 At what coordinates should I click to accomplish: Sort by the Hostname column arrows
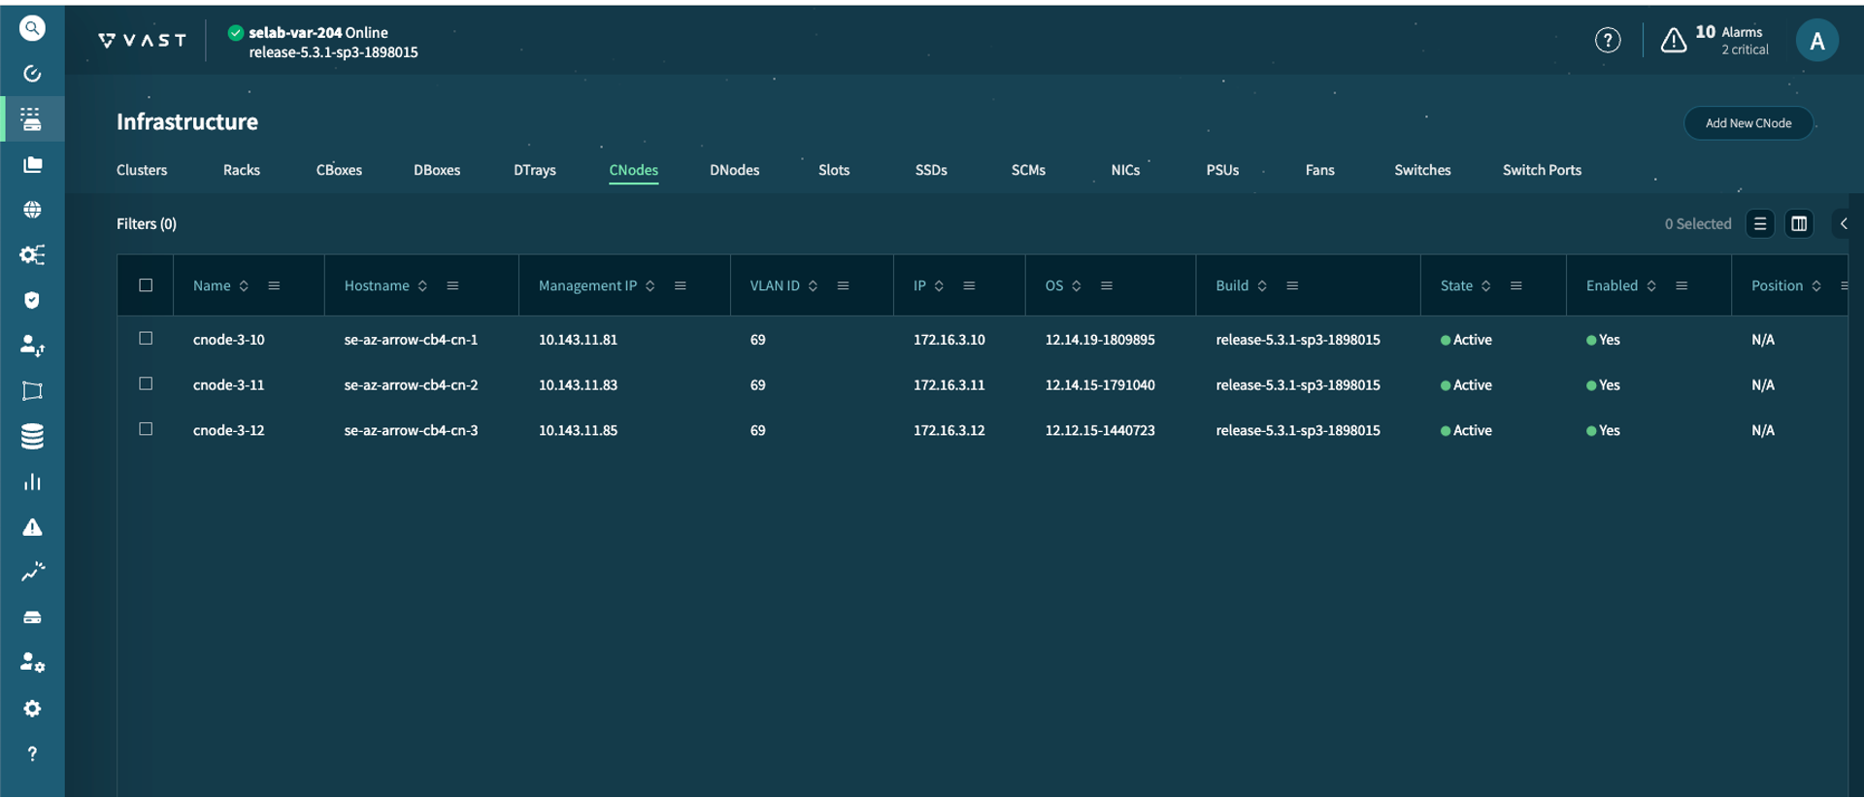[422, 285]
